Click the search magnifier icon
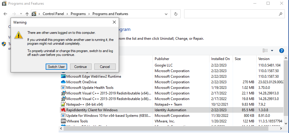 [x=280, y=14]
